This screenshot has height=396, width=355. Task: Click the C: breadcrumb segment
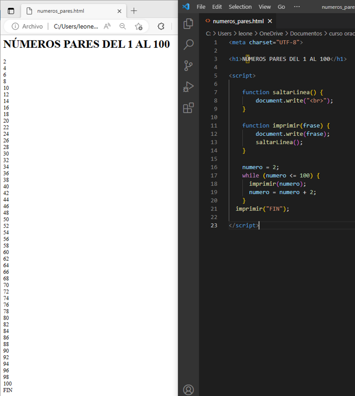[x=208, y=34]
